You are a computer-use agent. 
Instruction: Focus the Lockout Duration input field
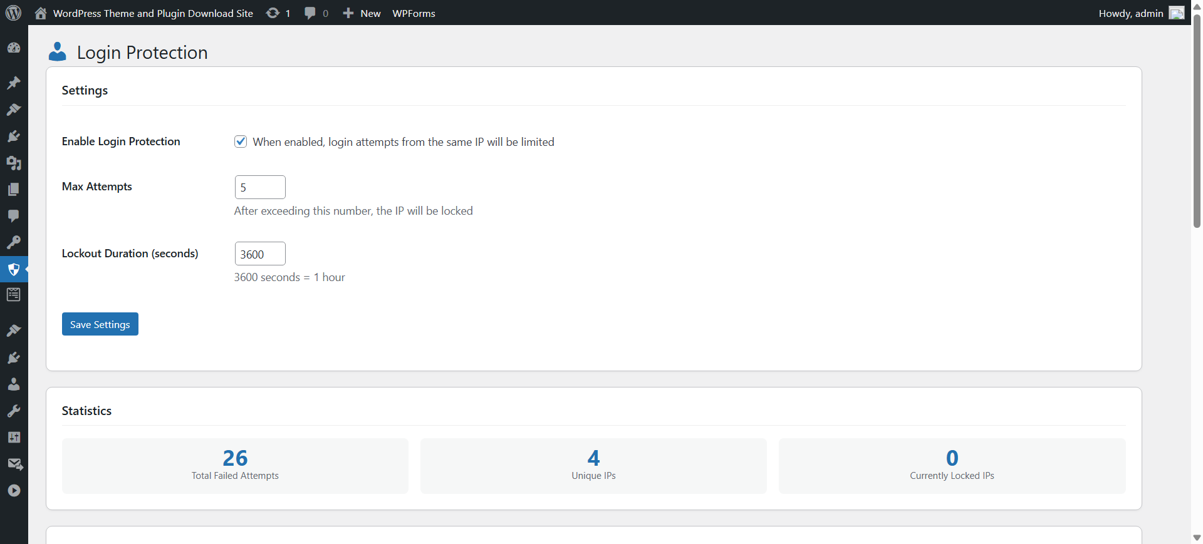260,254
